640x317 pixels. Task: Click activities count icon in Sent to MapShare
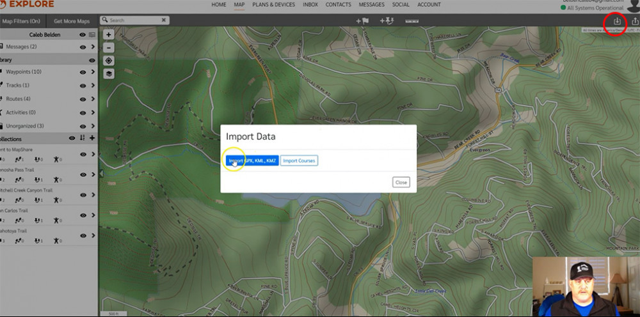(x=56, y=159)
